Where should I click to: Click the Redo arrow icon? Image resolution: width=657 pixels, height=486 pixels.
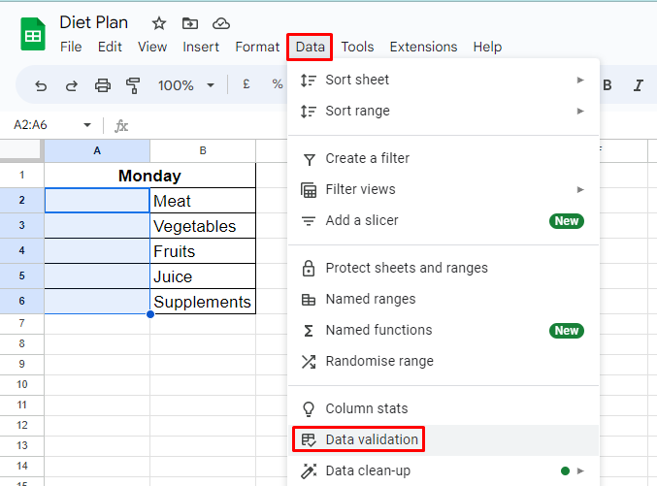[x=71, y=85]
